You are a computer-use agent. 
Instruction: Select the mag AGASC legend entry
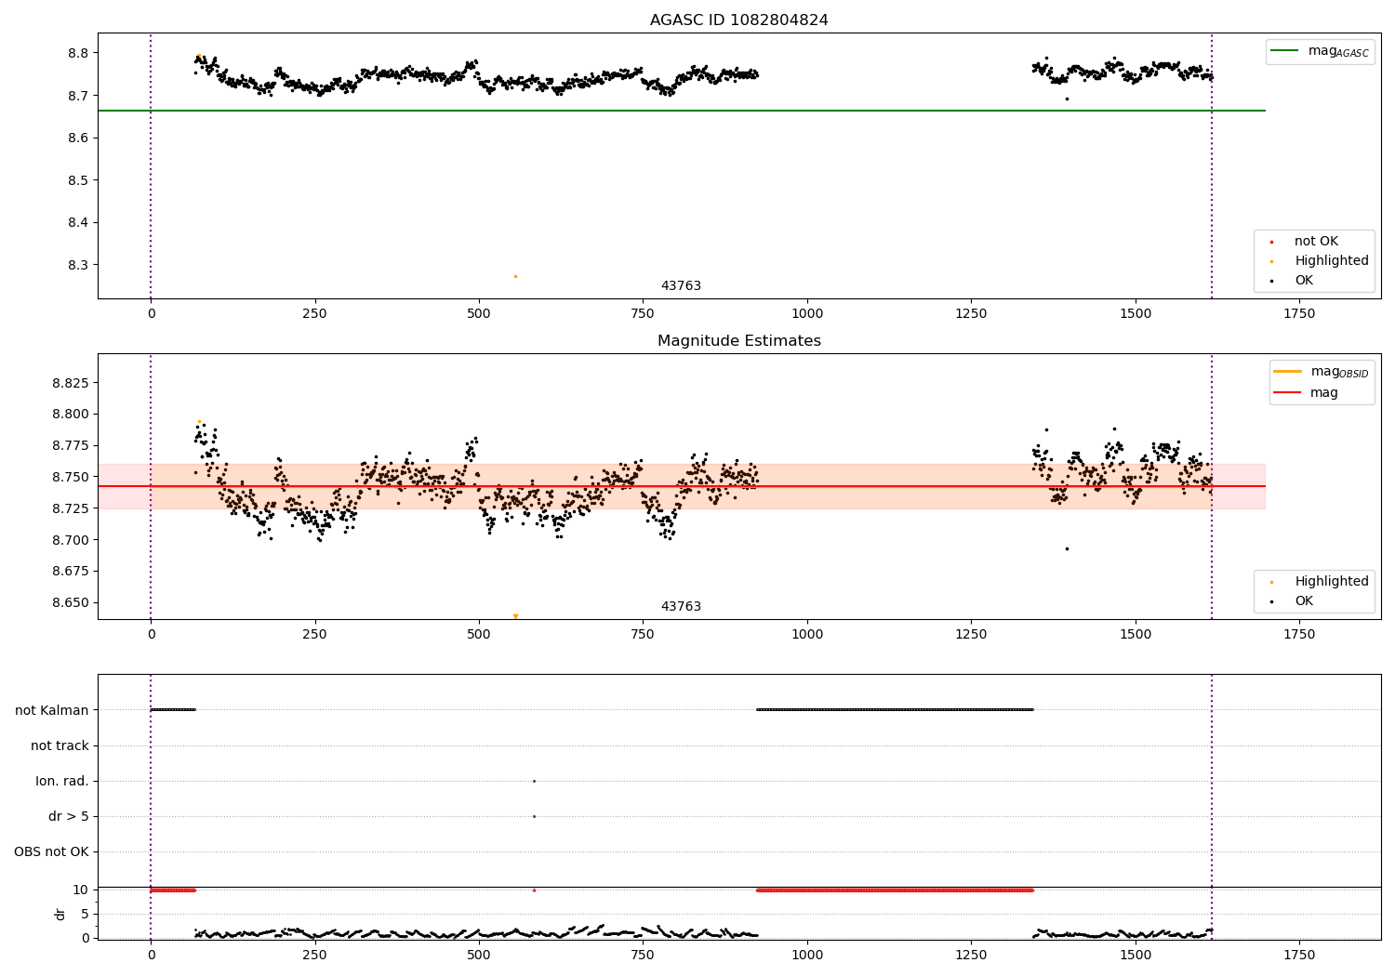coord(1321,51)
